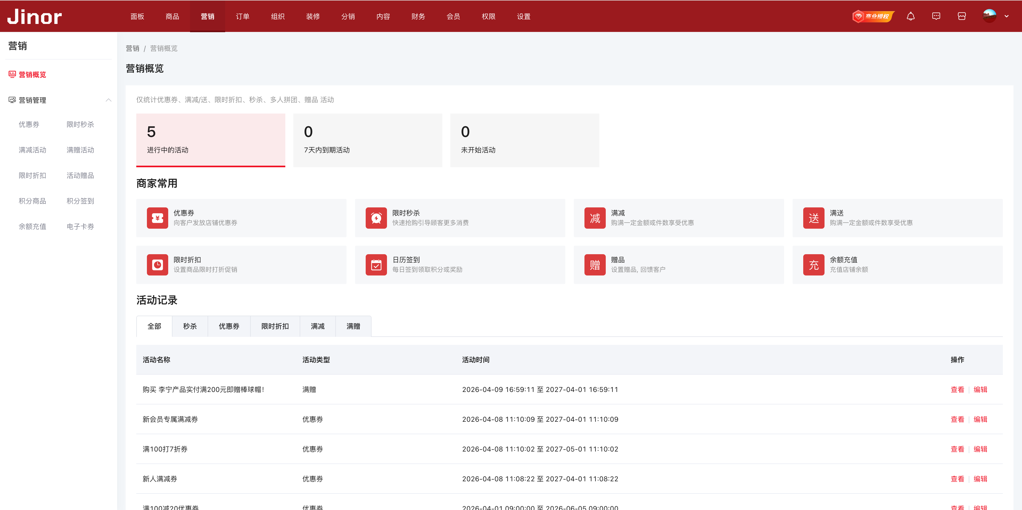The image size is (1022, 510).
Task: Open 满减活动 in the sidebar
Action: click(32, 150)
